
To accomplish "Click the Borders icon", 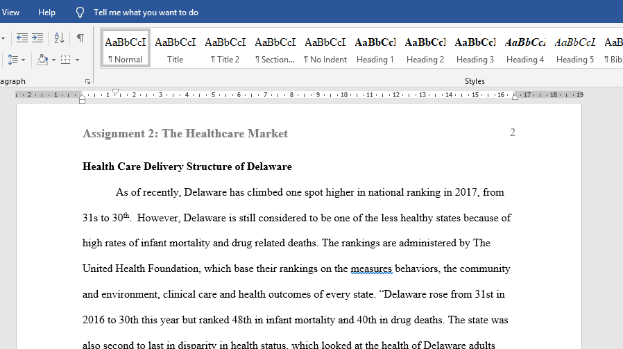I will point(65,60).
